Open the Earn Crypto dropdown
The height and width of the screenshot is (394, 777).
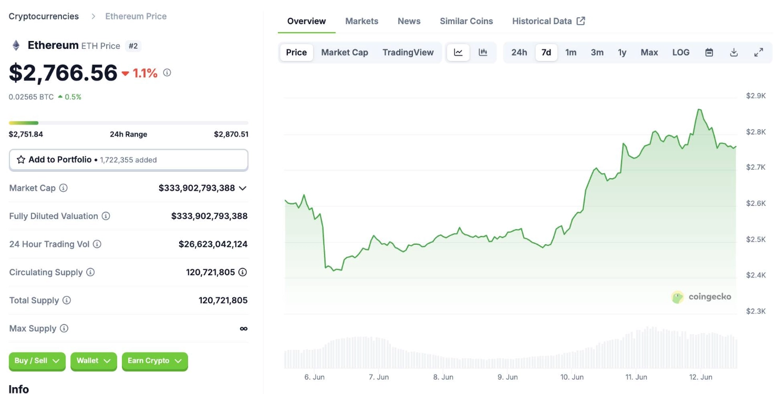(x=154, y=361)
